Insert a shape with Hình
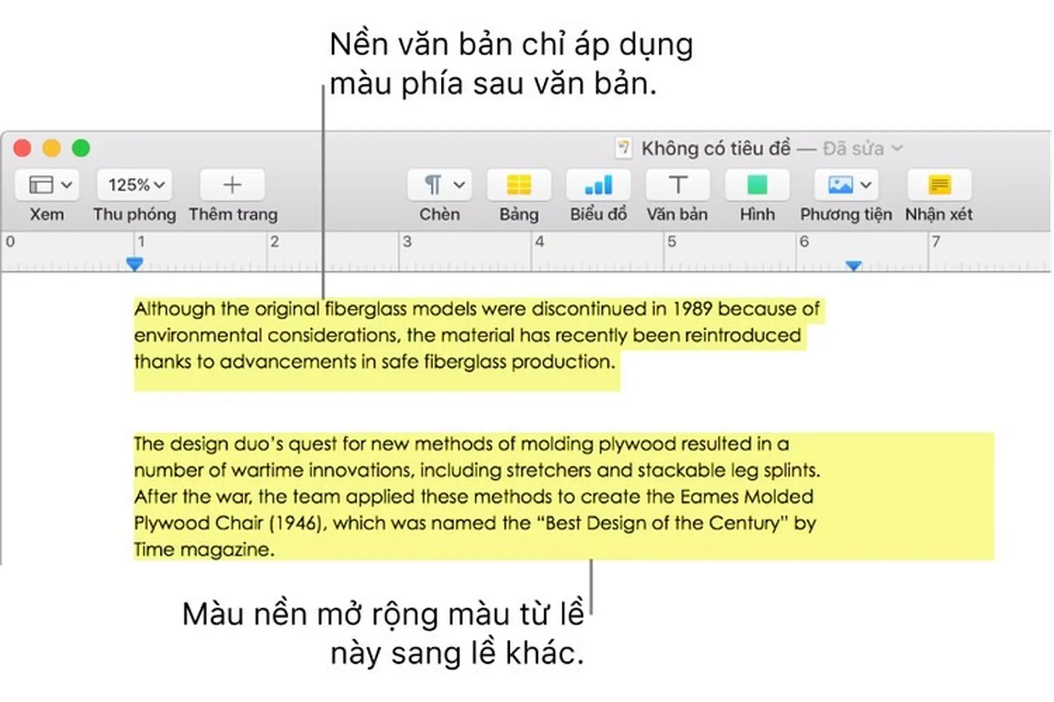This screenshot has height=702, width=1054. (x=757, y=185)
